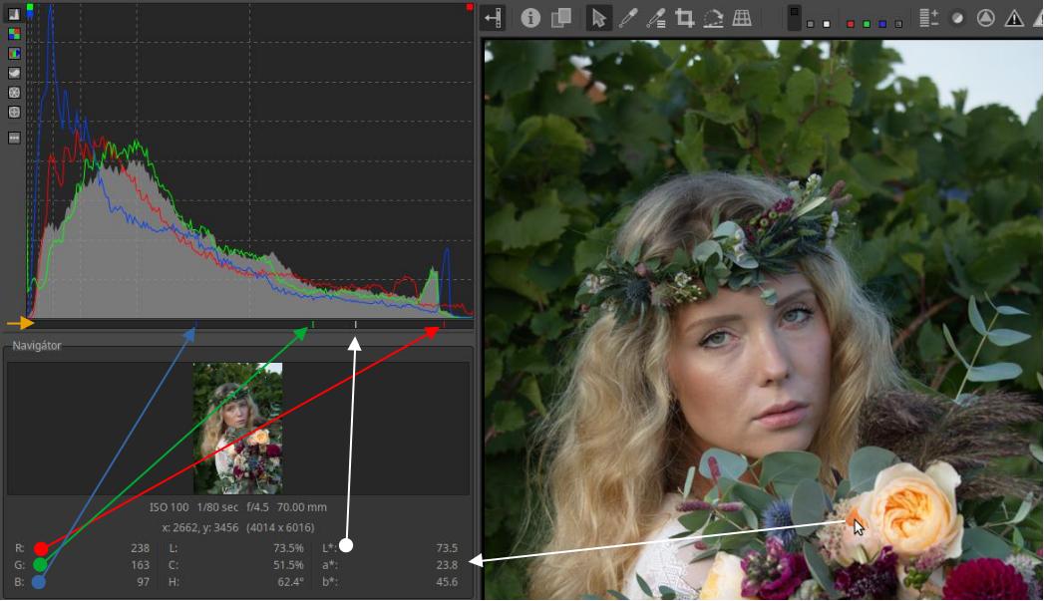Switch to RGB parade scope
The image size is (1044, 601).
pyautogui.click(x=14, y=53)
